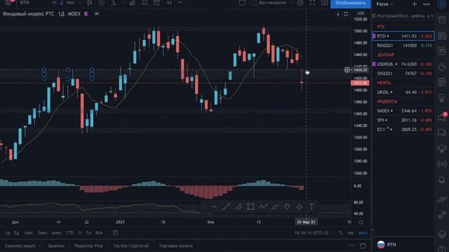The height and width of the screenshot is (252, 449).
Task: Toggle лог logarithmic scale
Action: (351, 233)
